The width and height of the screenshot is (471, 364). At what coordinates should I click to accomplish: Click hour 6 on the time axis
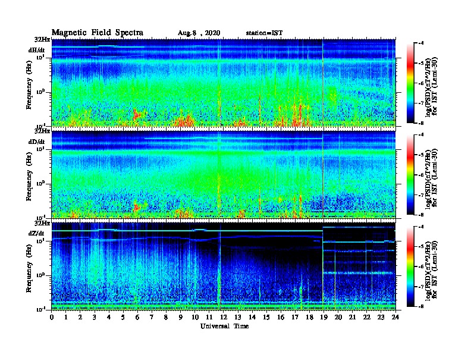pyautogui.click(x=137, y=318)
